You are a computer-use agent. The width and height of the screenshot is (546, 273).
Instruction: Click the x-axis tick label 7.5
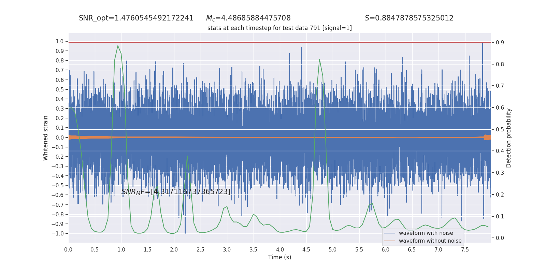click(465, 250)
